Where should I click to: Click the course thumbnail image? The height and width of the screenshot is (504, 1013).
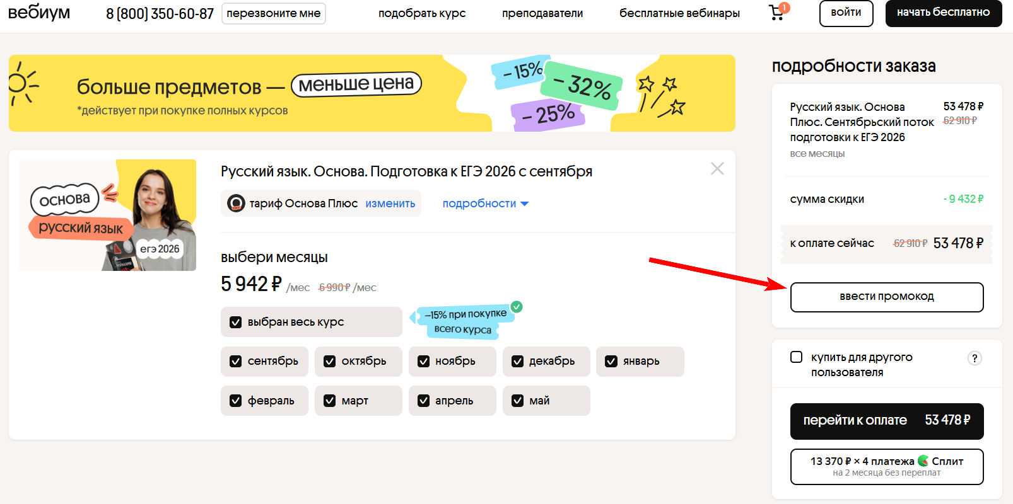pyautogui.click(x=107, y=215)
